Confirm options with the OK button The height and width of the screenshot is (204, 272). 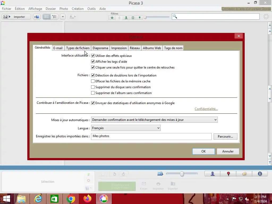click(x=203, y=151)
